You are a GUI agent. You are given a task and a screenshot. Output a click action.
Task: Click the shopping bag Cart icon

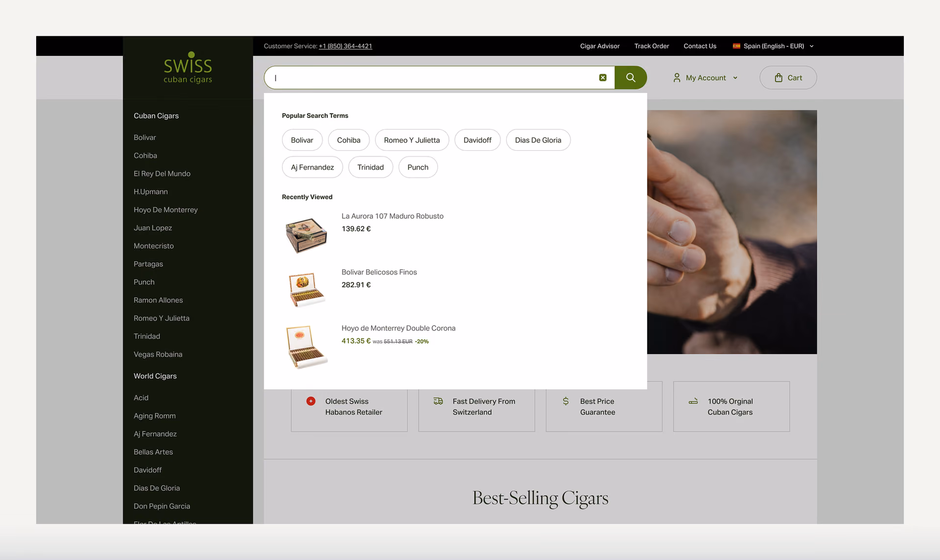(x=778, y=77)
